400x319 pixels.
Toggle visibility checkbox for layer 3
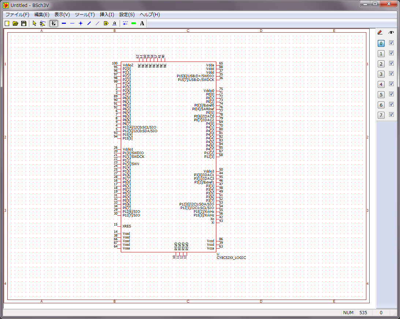[x=391, y=74]
